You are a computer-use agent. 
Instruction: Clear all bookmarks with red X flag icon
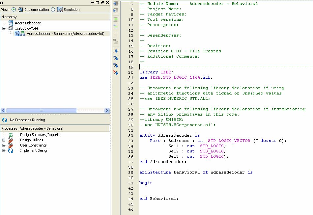tap(116, 72)
